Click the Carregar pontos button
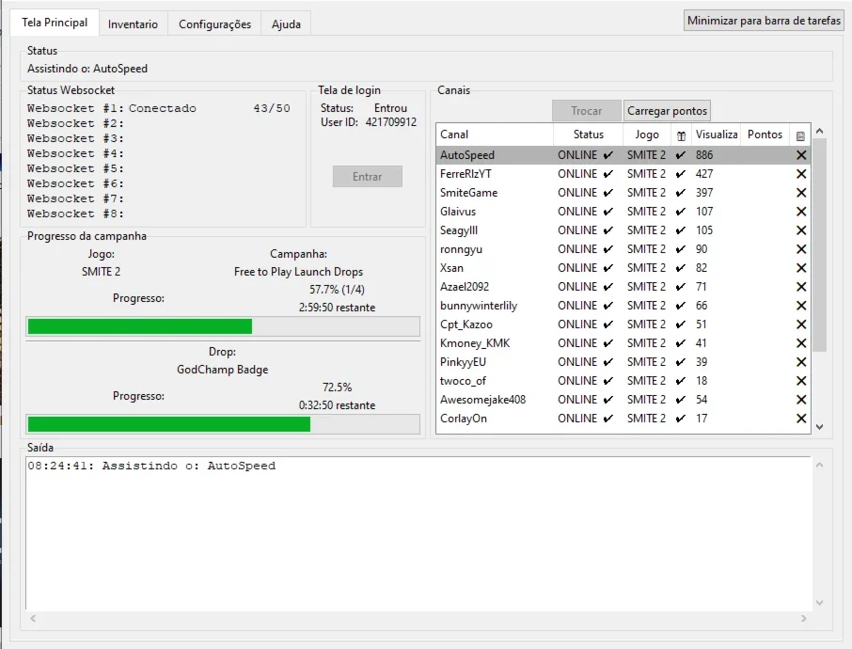Screen dimensions: 852x649 click(x=667, y=111)
